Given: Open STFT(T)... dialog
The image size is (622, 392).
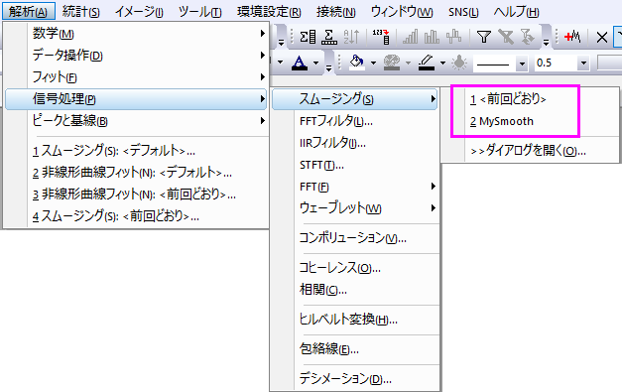Looking at the screenshot, I should pos(355,165).
